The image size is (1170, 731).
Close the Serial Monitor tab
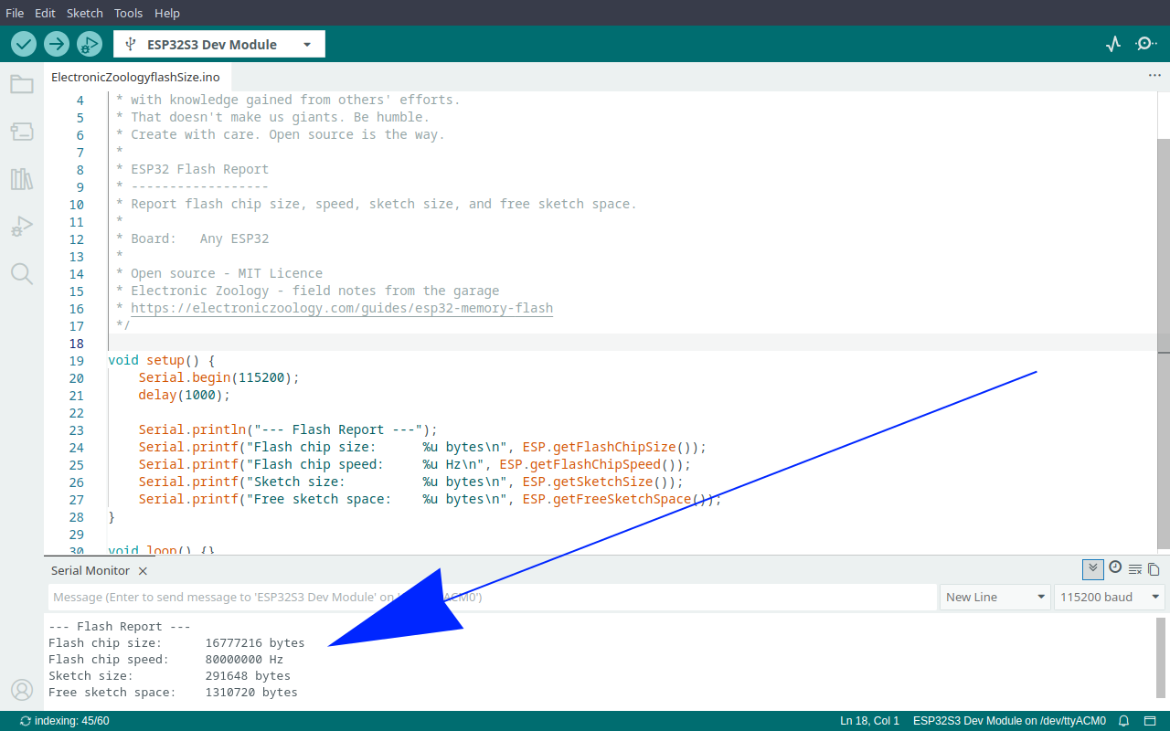pyautogui.click(x=142, y=571)
